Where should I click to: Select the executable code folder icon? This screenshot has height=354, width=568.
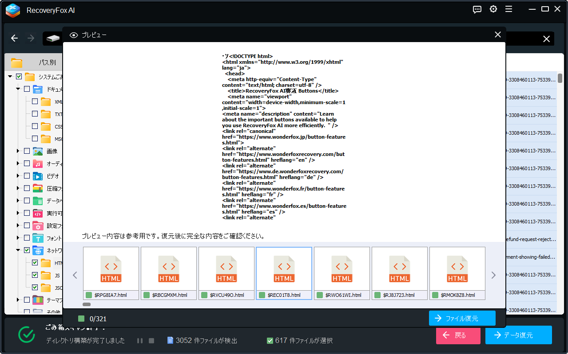[x=38, y=213]
